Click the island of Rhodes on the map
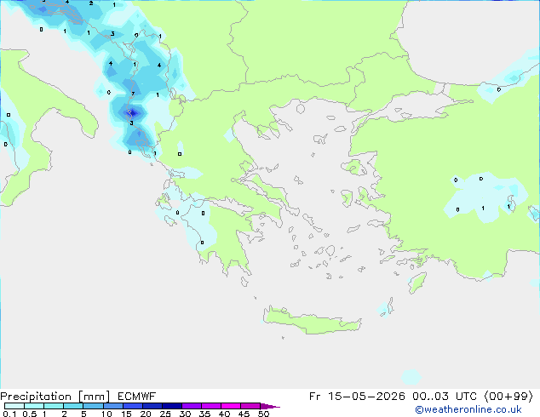The width and height of the screenshot is (540, 417). [x=417, y=283]
